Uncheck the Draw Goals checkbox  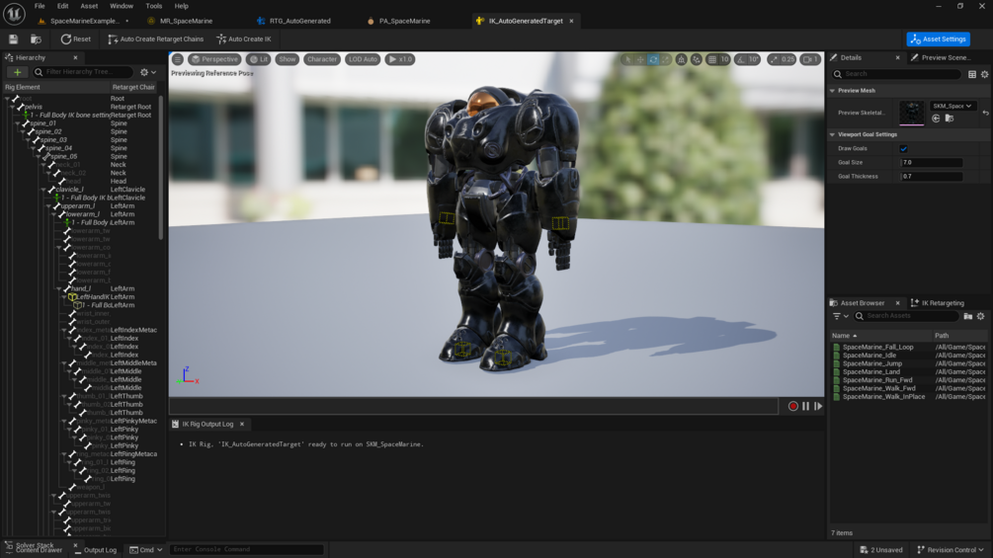click(904, 149)
